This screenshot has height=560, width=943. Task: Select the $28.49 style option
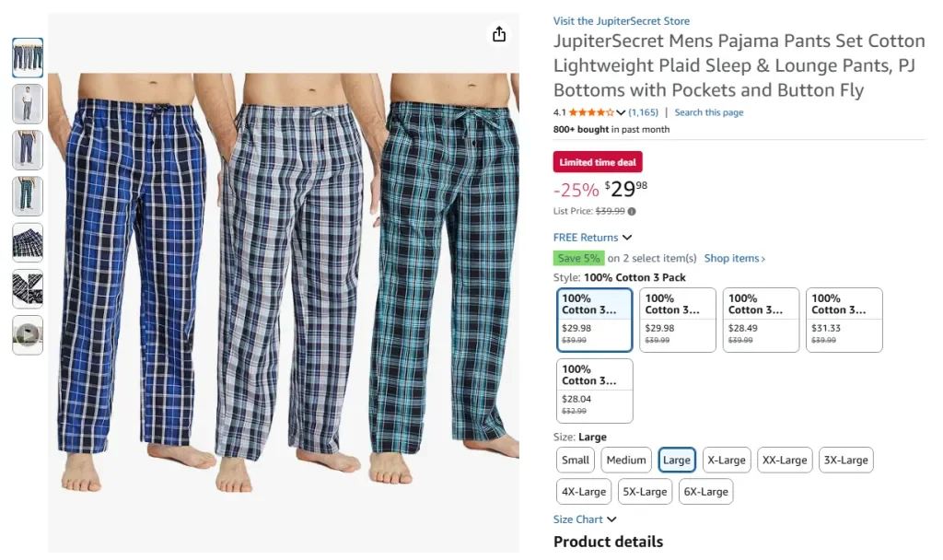click(761, 320)
